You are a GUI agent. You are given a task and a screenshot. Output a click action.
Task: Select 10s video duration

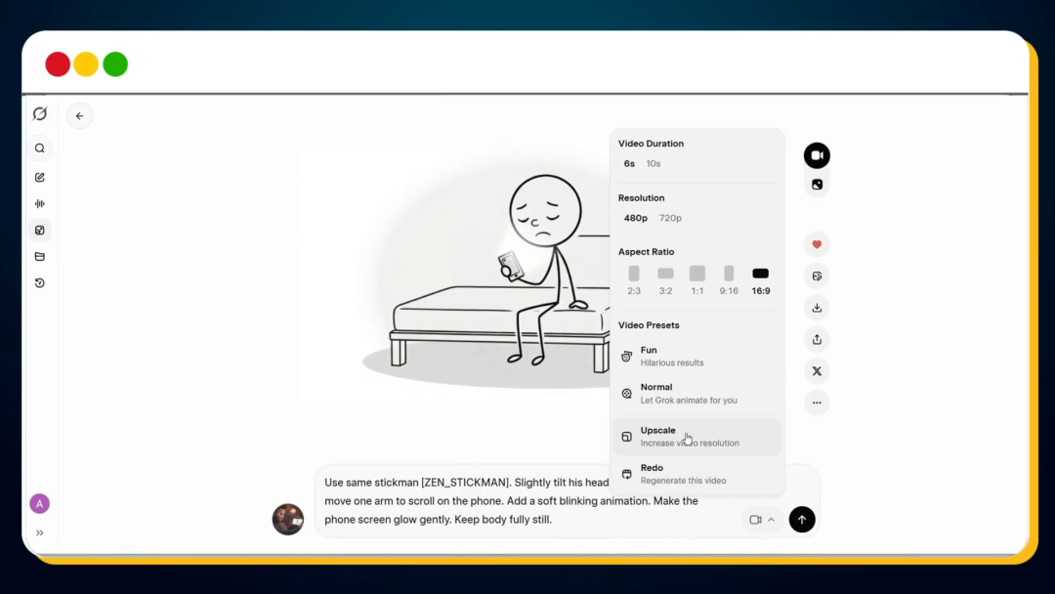[x=654, y=164]
